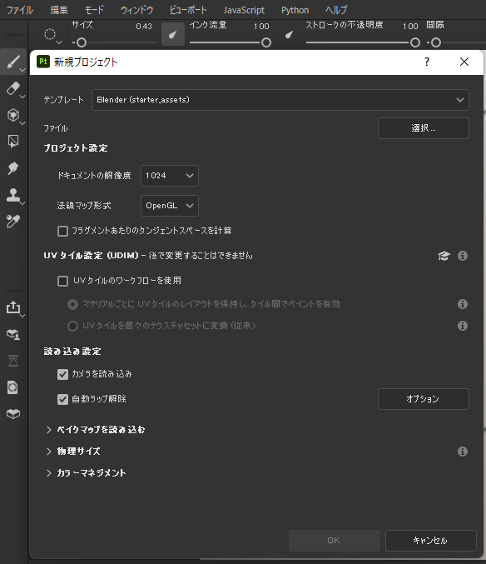This screenshot has width=486, height=564.
Task: Open the Python menu
Action: (x=295, y=10)
